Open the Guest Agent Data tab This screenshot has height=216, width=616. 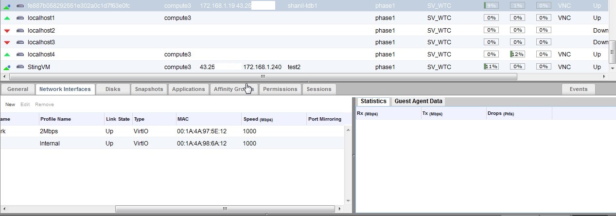pos(418,101)
